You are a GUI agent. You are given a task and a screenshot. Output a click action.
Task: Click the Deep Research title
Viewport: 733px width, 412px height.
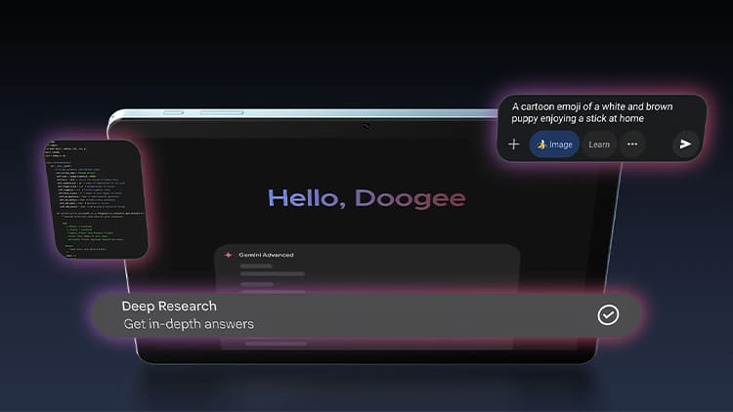click(169, 306)
